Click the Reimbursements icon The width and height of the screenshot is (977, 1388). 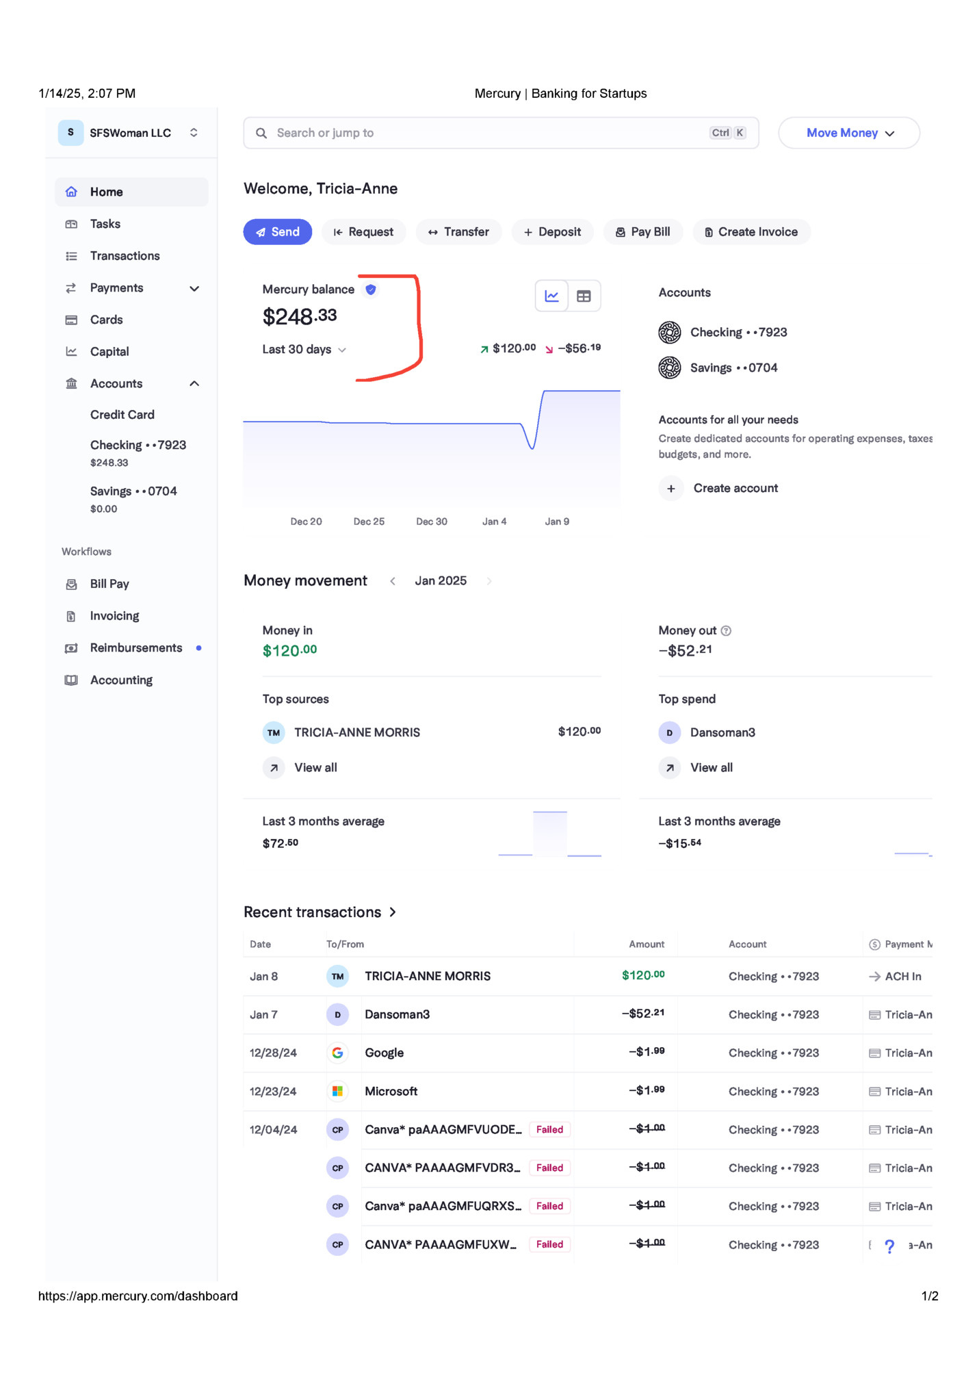pyautogui.click(x=71, y=648)
